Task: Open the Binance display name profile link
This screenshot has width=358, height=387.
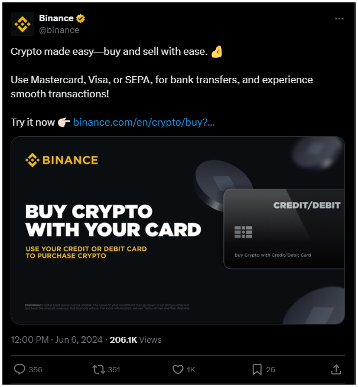Action: (56, 18)
